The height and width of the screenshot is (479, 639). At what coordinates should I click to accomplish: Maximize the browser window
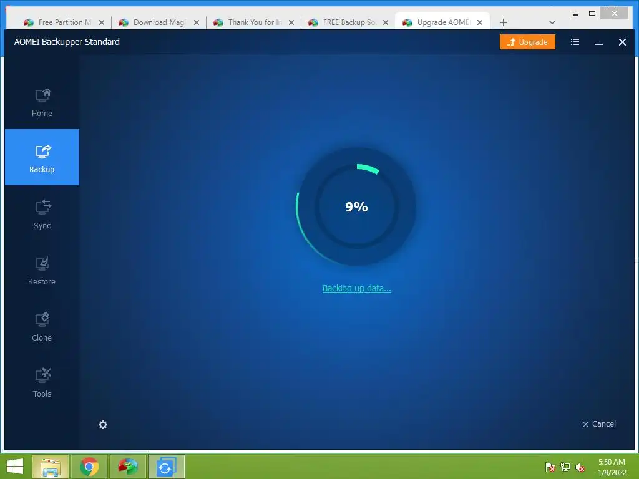click(x=592, y=14)
